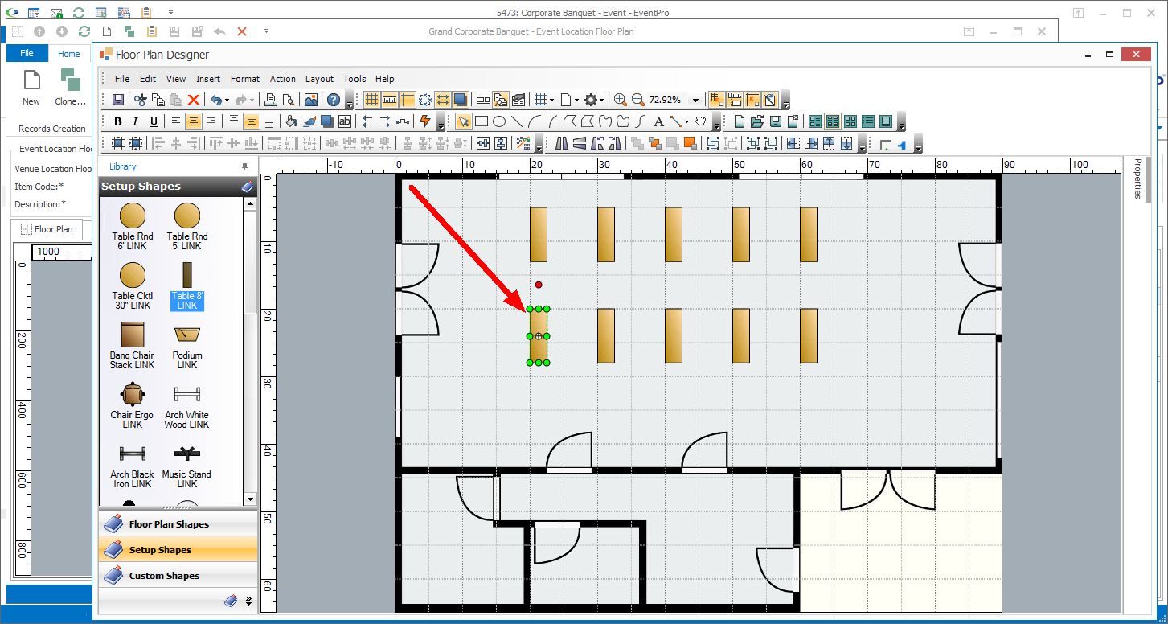This screenshot has width=1168, height=624.
Task: Undo the last action in Floor Plan Designer
Action: point(215,100)
